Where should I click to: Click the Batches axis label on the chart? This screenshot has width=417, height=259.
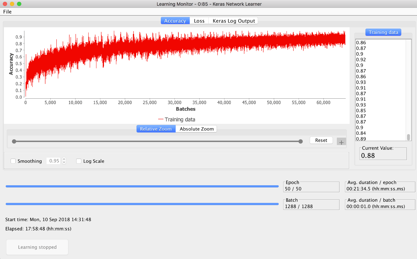tap(186, 109)
